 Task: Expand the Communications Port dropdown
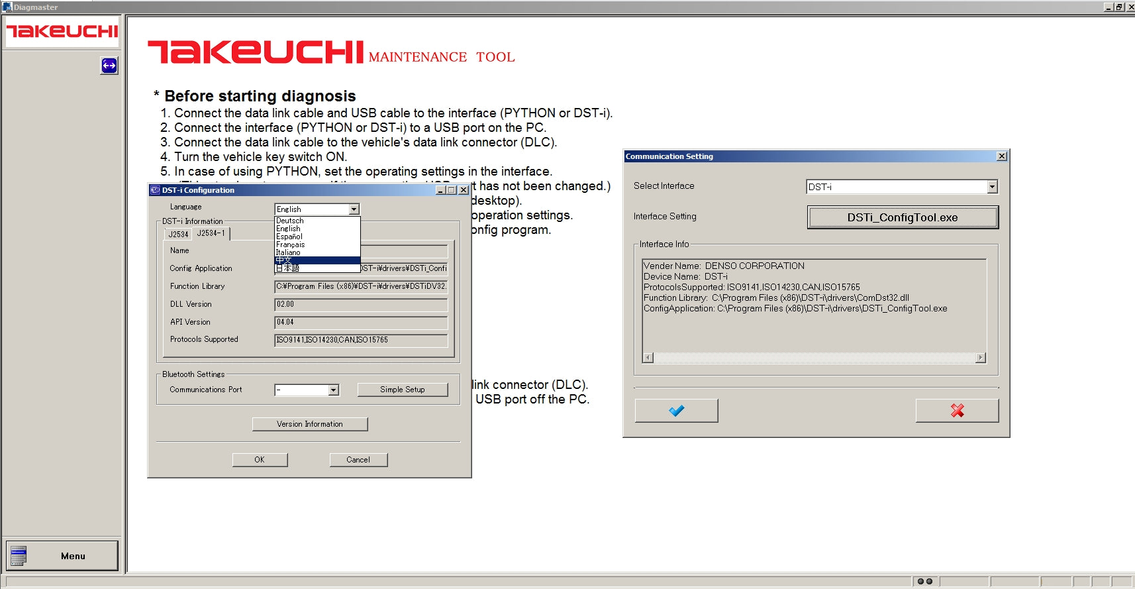coord(334,390)
